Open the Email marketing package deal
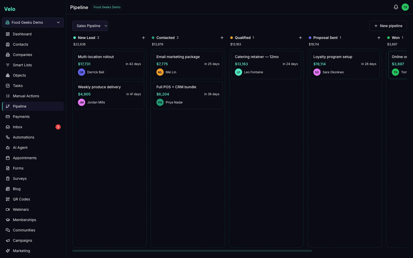 tap(188, 65)
